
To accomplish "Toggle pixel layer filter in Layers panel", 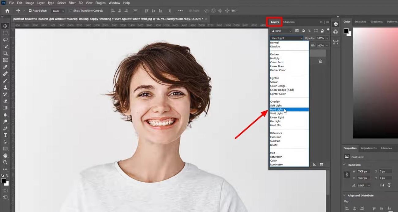I will (x=297, y=31).
